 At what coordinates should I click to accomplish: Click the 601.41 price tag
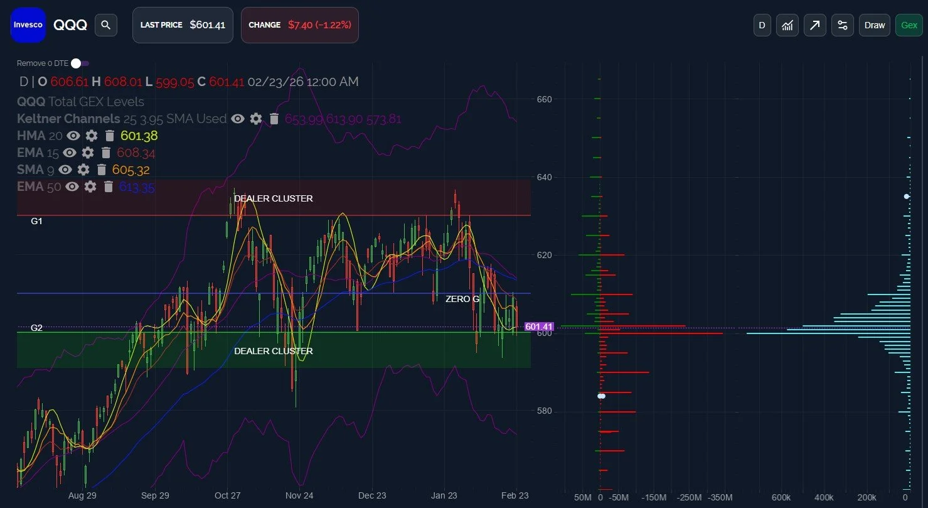tap(539, 327)
